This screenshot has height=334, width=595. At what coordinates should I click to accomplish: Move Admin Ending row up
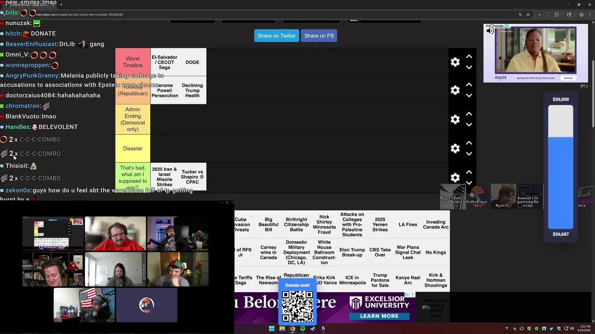point(469,114)
